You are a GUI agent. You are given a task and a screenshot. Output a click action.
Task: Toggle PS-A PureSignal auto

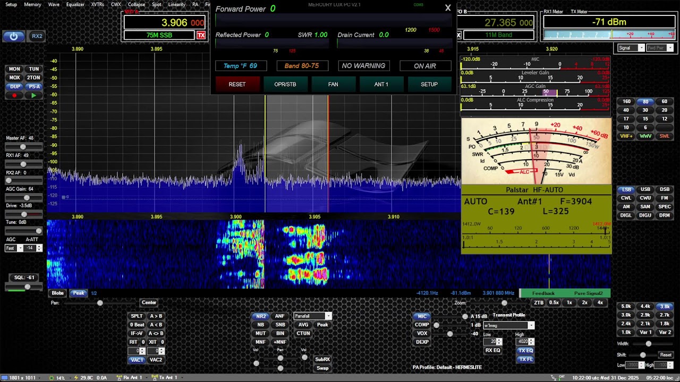[x=33, y=86]
